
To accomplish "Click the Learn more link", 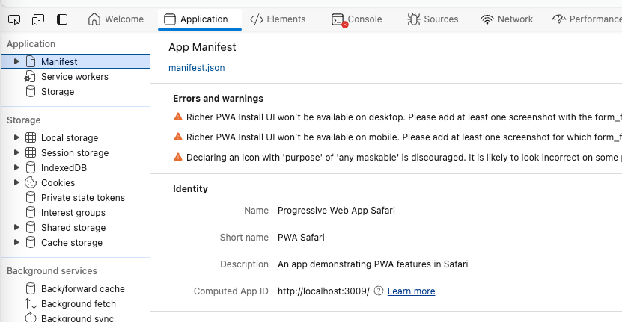I will 411,291.
